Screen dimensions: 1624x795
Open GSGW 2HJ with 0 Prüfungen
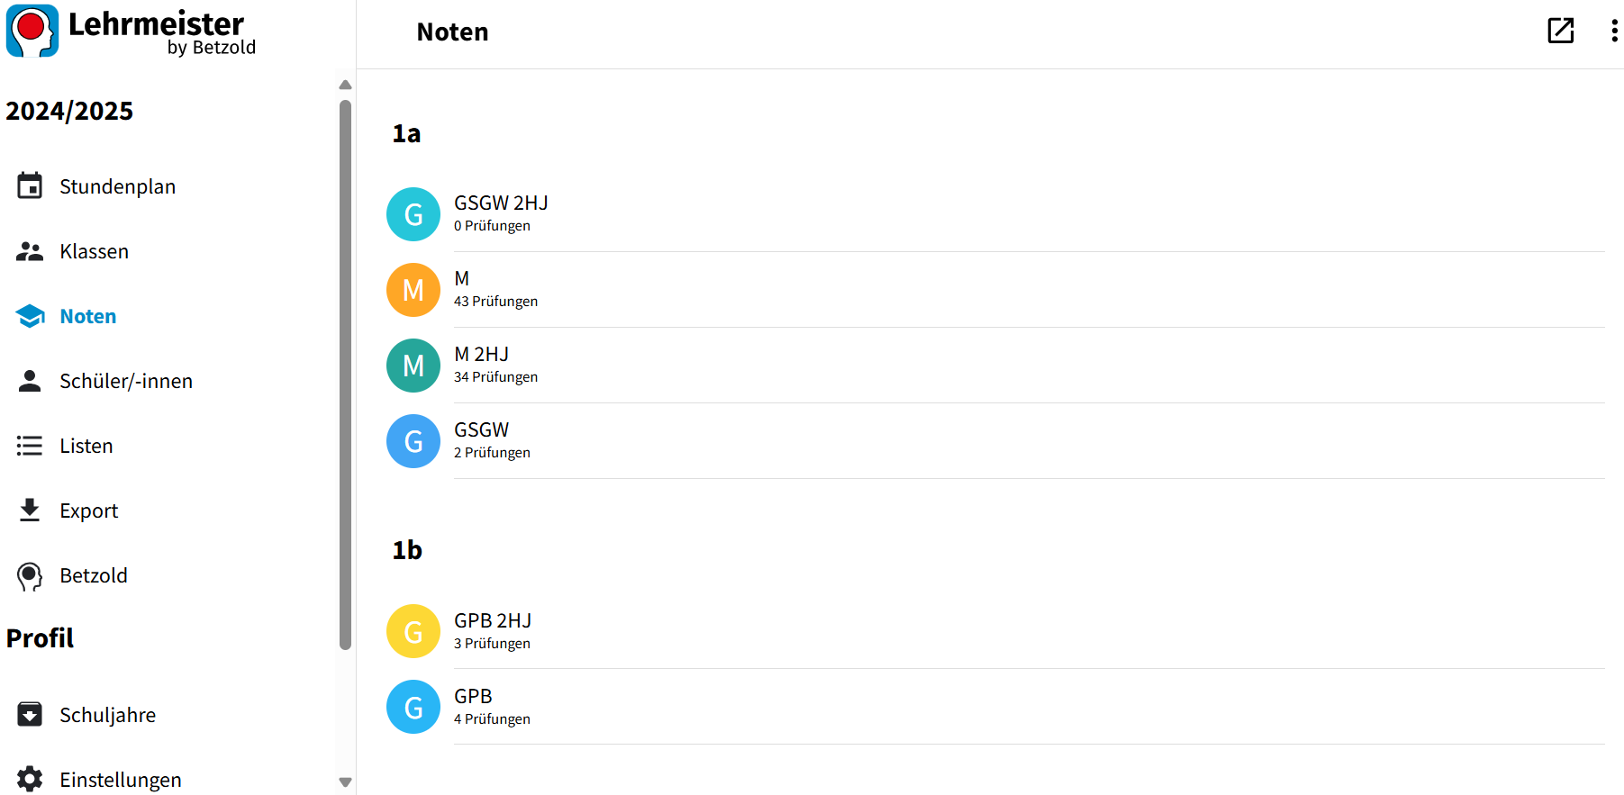[995, 214]
